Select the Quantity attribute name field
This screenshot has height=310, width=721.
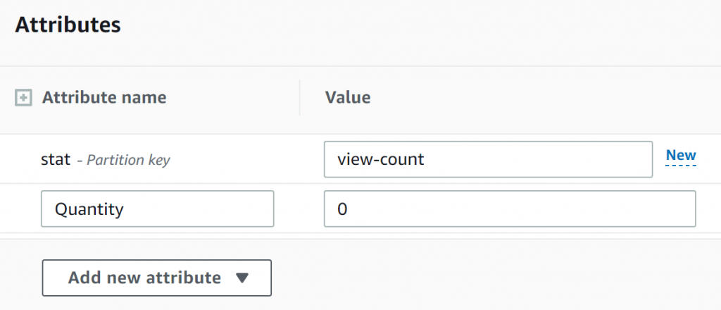(157, 209)
